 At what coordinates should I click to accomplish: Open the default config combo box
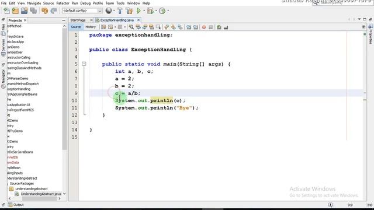click(x=82, y=10)
